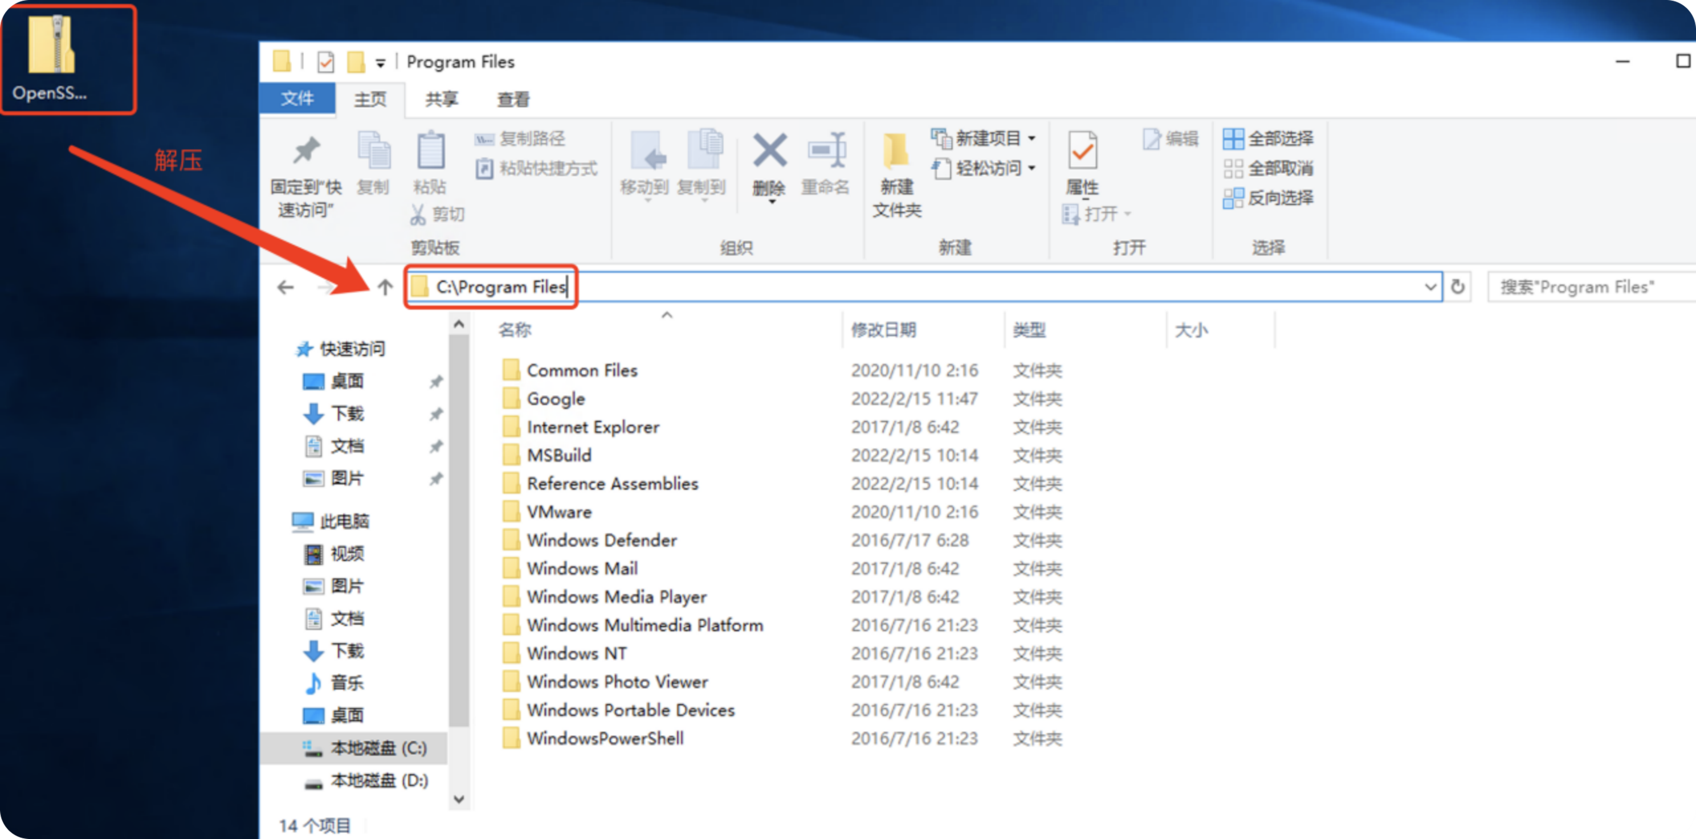Click the Rename ribbon button

(x=826, y=164)
